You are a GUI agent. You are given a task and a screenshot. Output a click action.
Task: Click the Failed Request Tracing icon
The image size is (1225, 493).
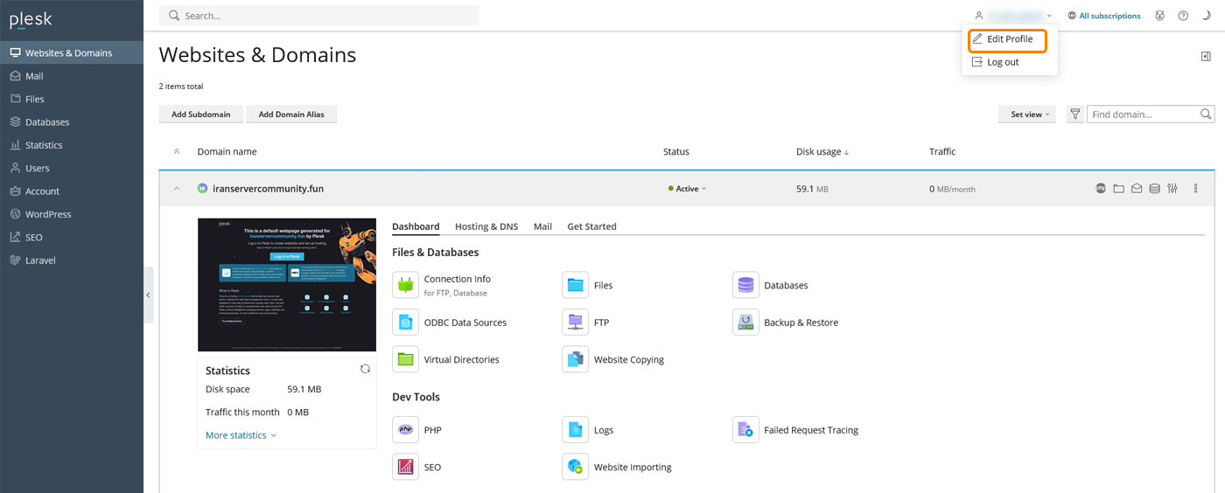point(745,429)
